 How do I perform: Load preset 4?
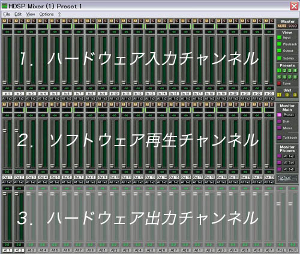click(295, 71)
